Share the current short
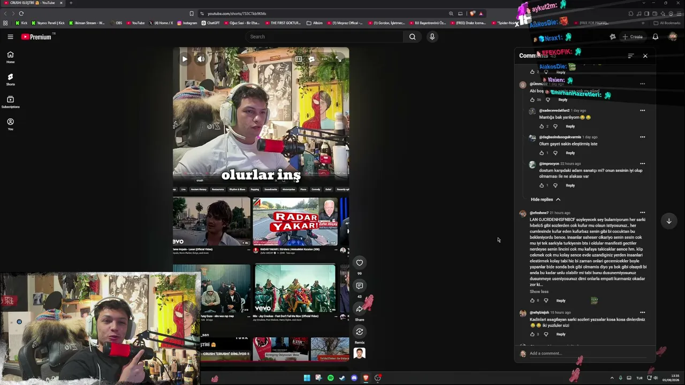685x385 pixels. pos(360,309)
